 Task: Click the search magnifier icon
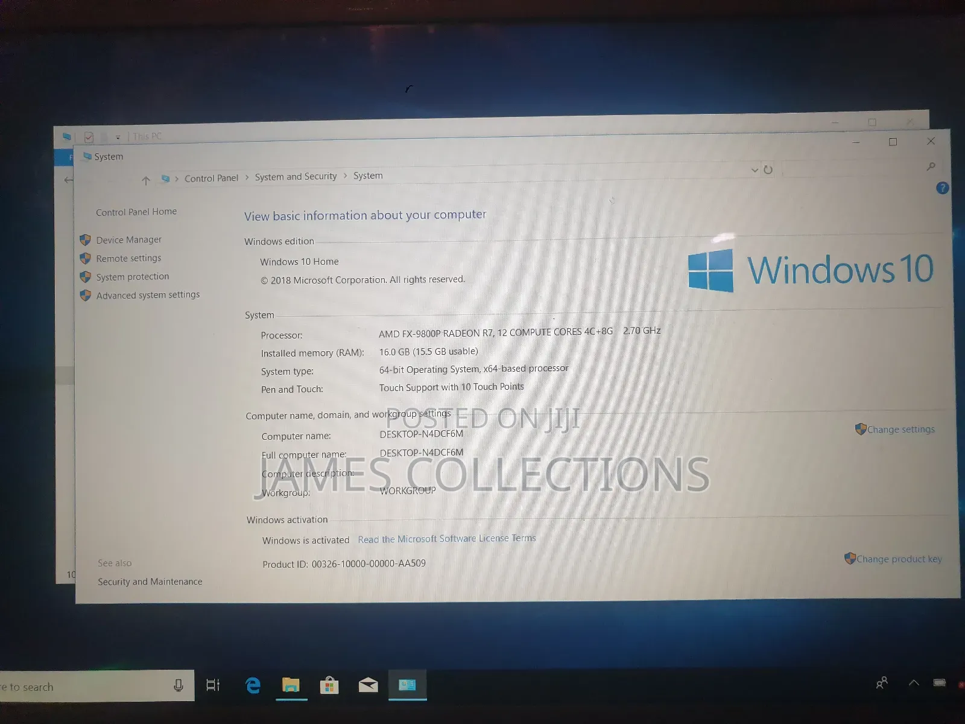point(931,167)
